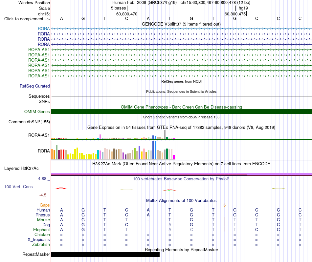Click the orange '5' gap count
The height and width of the screenshot is (262, 312).
[224, 205]
